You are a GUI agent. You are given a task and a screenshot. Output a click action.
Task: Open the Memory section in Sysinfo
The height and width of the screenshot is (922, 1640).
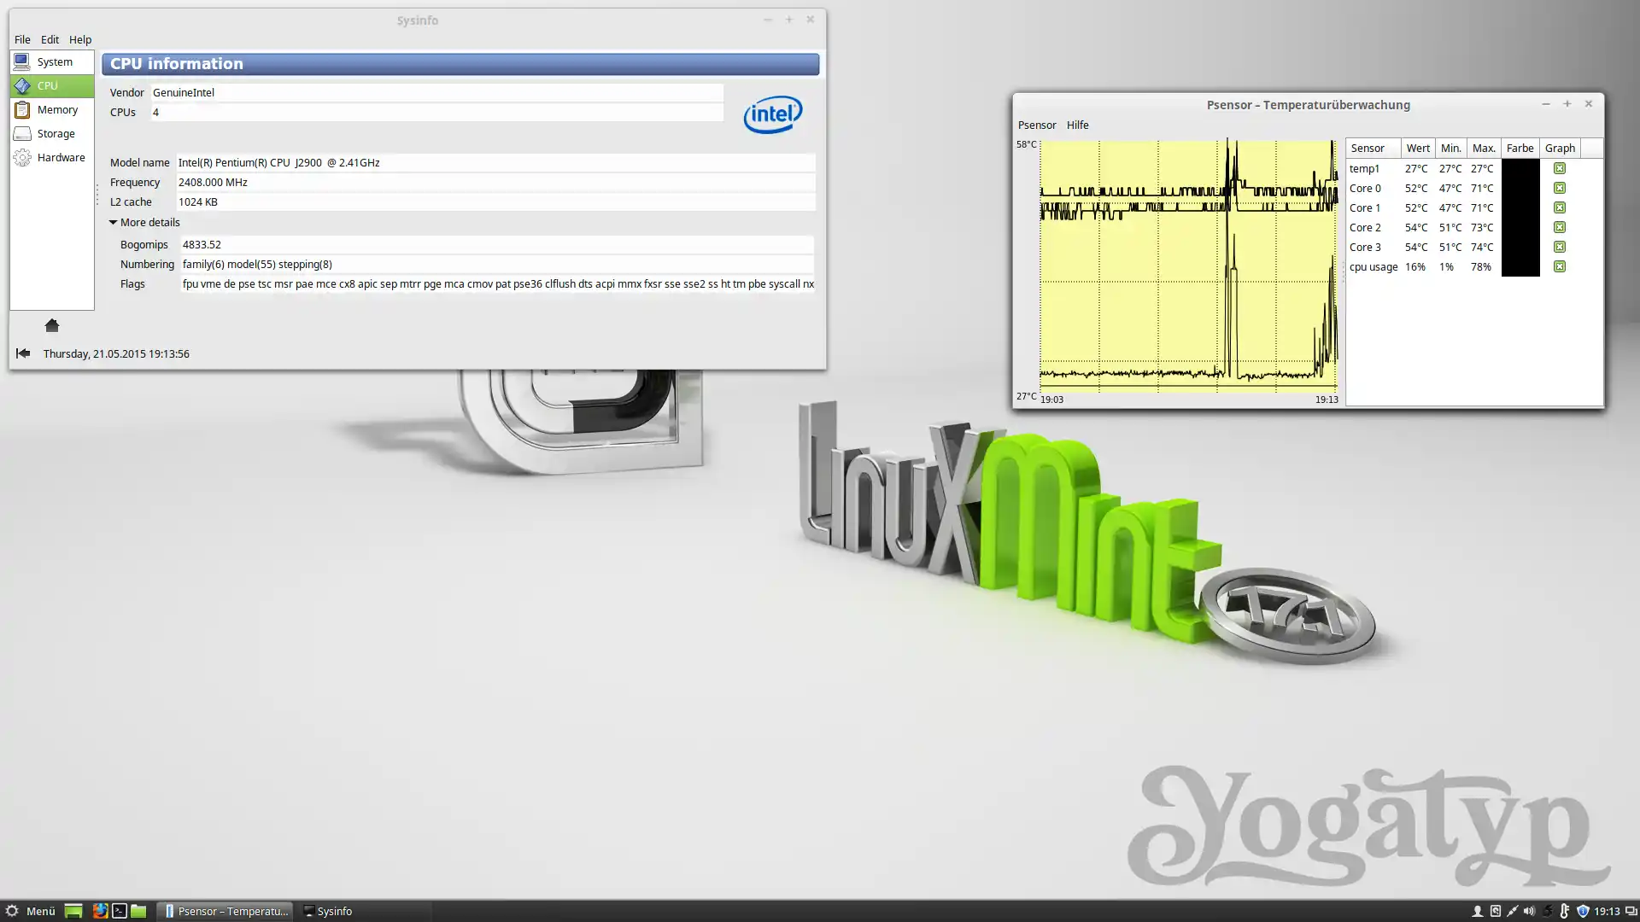pyautogui.click(x=52, y=109)
